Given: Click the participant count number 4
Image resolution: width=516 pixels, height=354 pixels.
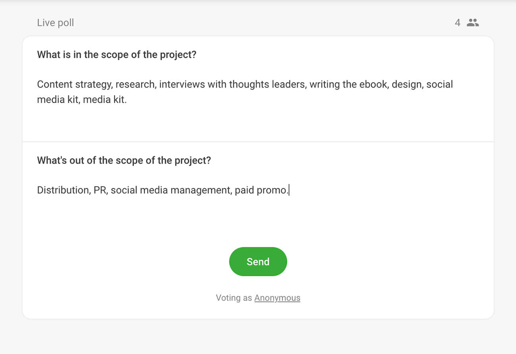Looking at the screenshot, I should coord(457,23).
